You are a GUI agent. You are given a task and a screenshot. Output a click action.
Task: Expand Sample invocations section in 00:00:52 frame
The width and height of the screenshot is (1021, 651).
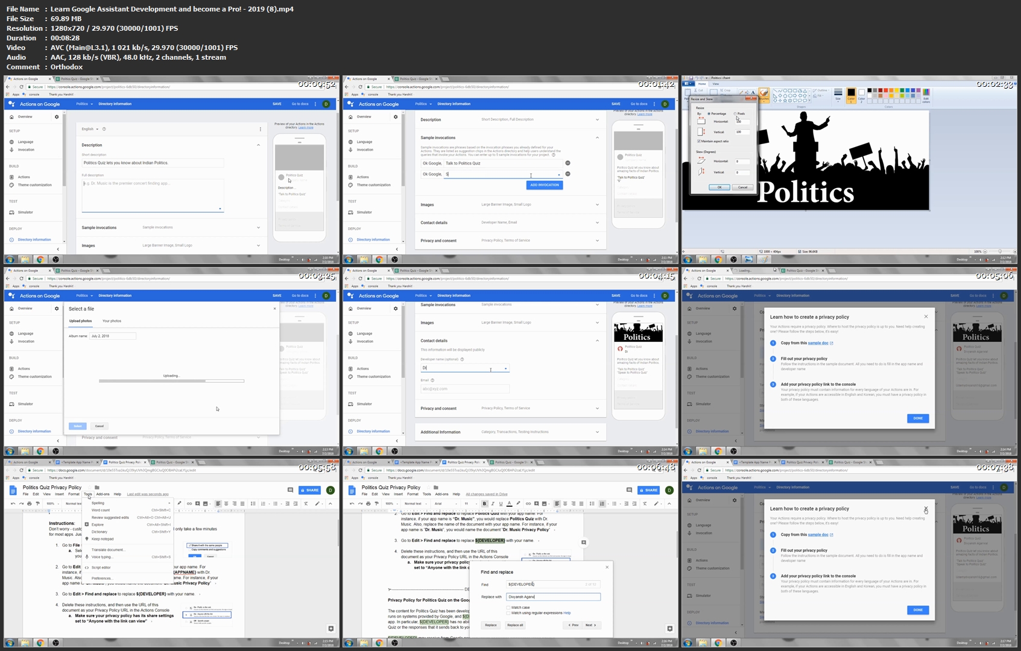pyautogui.click(x=171, y=227)
